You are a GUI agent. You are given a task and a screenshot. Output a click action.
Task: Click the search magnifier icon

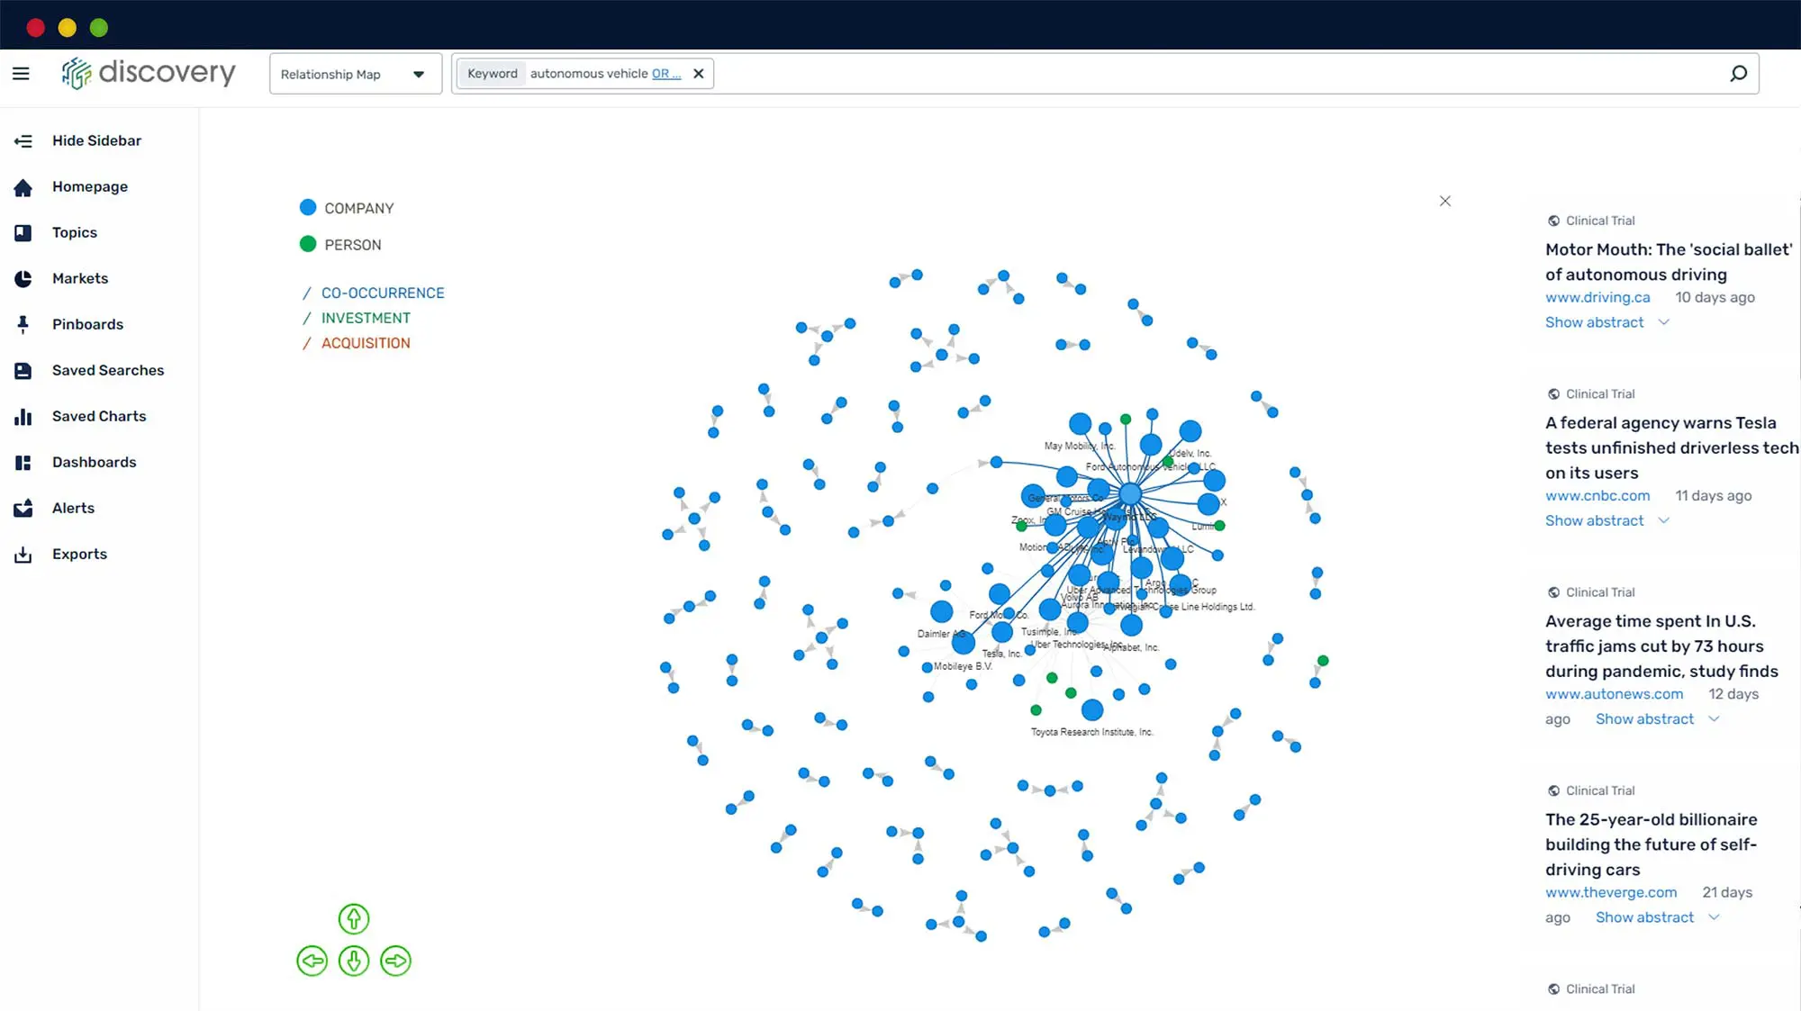coord(1738,74)
